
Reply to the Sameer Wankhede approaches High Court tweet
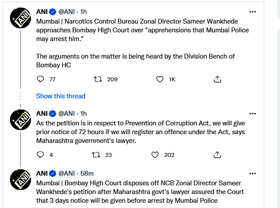40,79
